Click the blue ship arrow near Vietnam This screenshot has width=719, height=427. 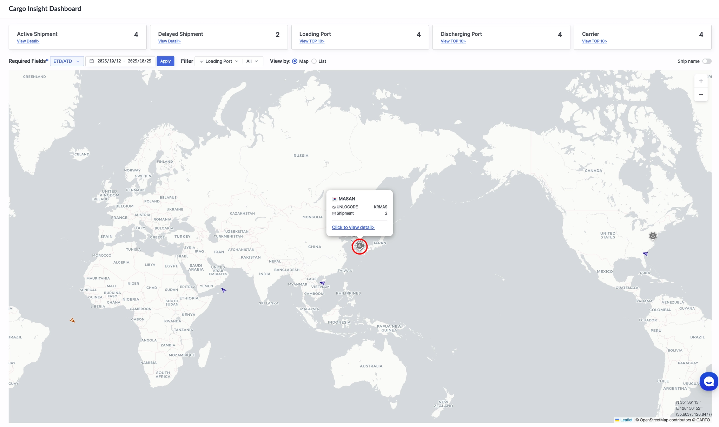(322, 283)
